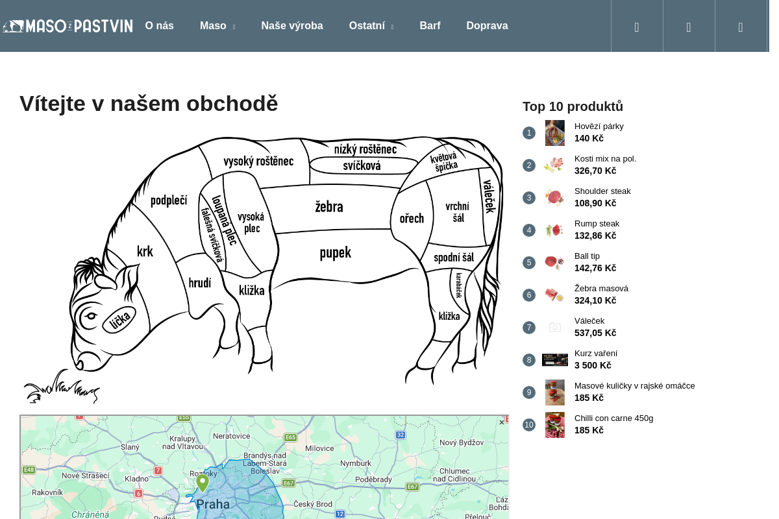Click the Poděbrady label on the map

tap(374, 479)
